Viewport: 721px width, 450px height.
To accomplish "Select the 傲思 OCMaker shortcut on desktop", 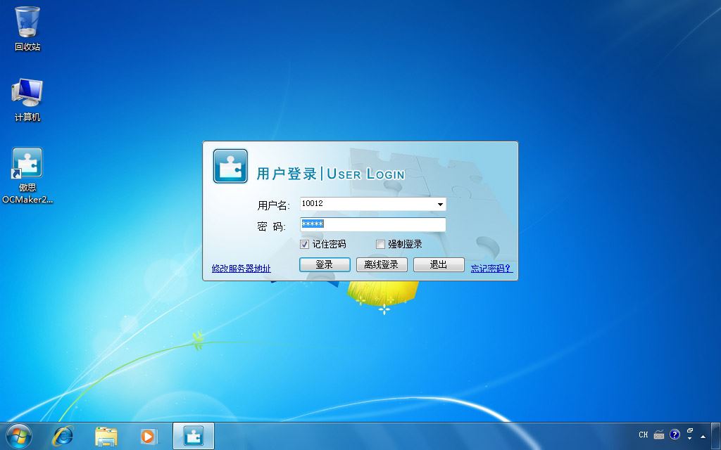I will click(27, 175).
